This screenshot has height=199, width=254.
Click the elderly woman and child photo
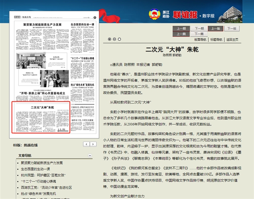[54, 79]
